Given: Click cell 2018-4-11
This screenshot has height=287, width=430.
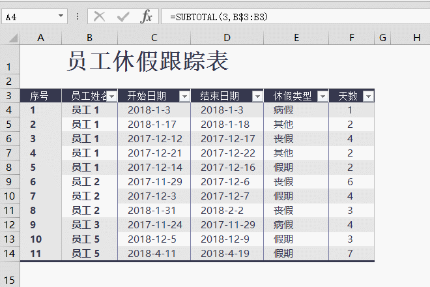Looking at the screenshot, I should [154, 253].
